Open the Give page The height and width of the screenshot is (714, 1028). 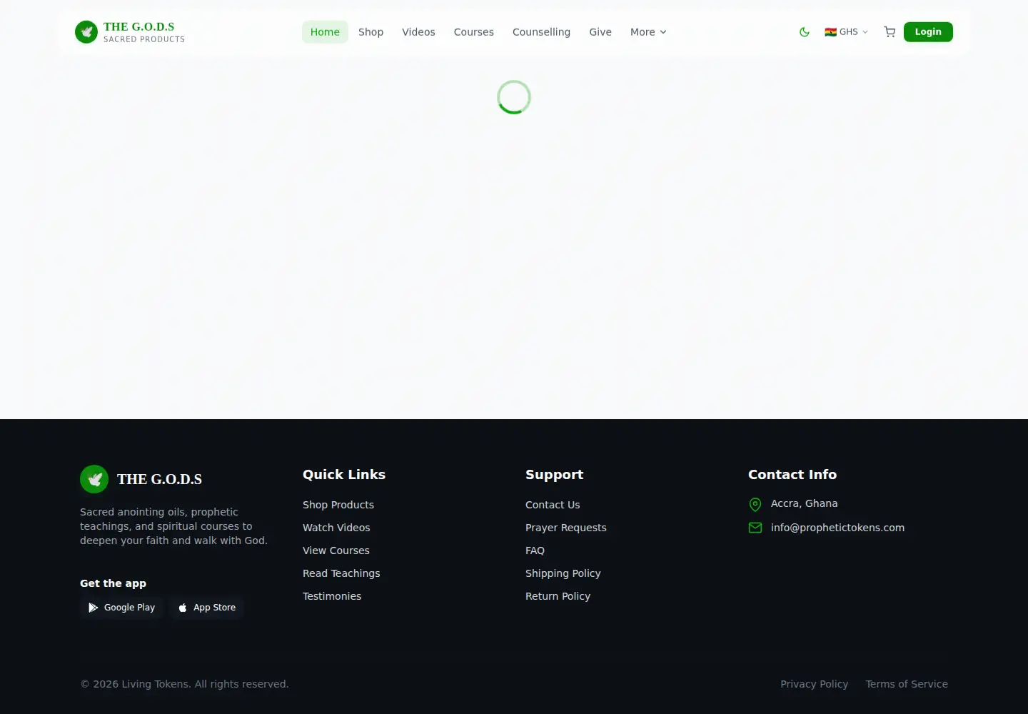coord(600,32)
